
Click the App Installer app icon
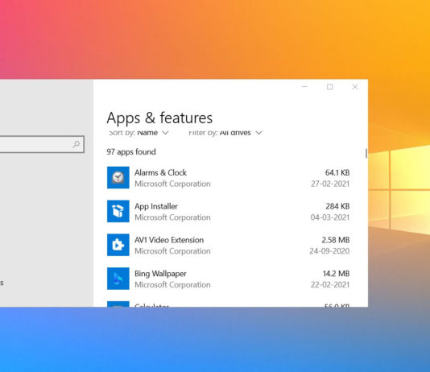point(118,211)
